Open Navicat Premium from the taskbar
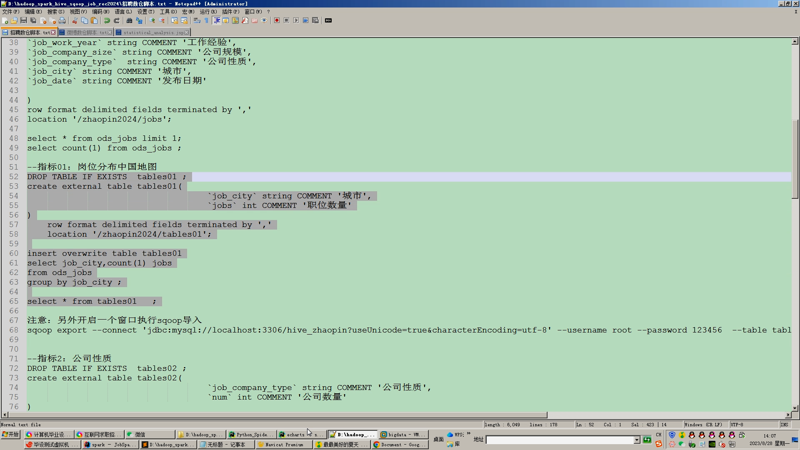800x450 pixels. pos(283,445)
